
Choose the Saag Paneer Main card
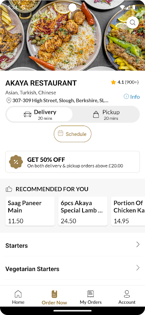30,211
